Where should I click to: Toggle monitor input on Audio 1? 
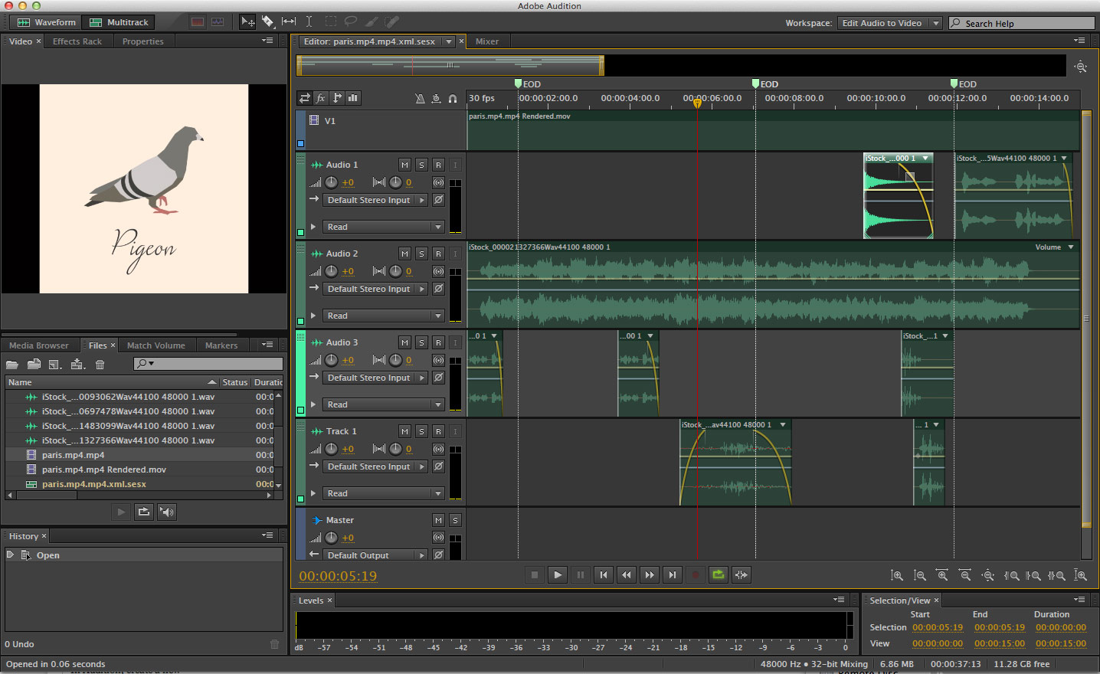pyautogui.click(x=455, y=165)
